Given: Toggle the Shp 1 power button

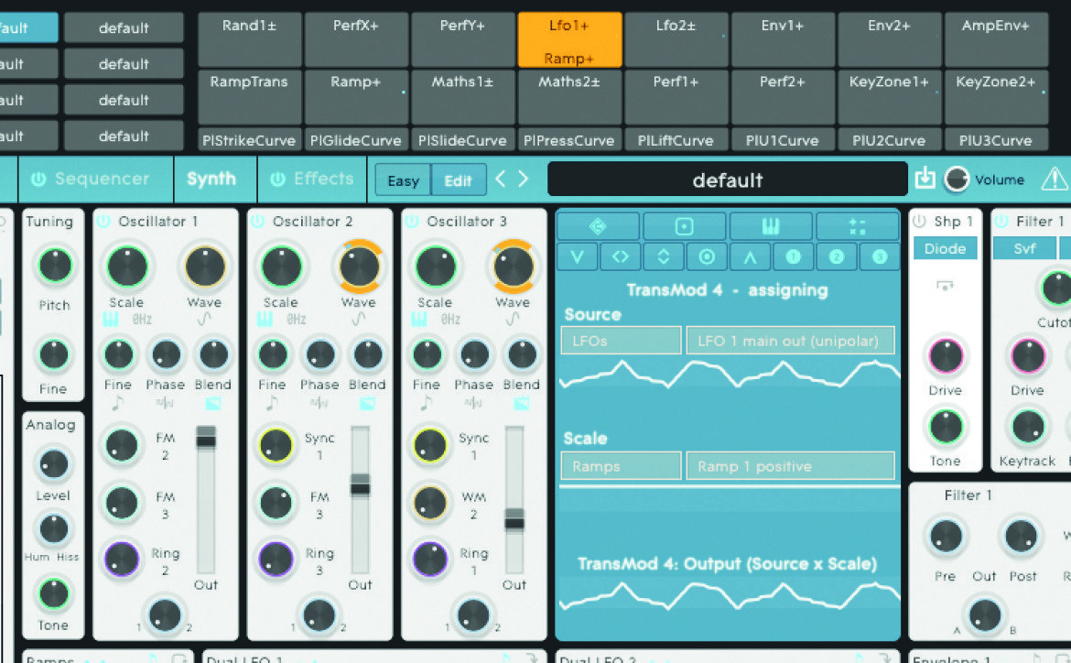Looking at the screenshot, I should pyautogui.click(x=919, y=222).
